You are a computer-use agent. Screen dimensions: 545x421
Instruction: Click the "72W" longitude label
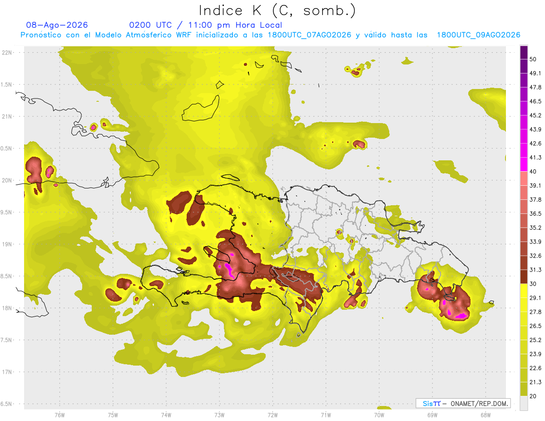272,415
